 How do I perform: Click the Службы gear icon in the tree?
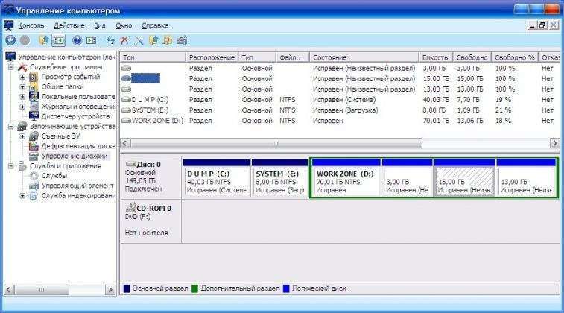pyautogui.click(x=34, y=176)
